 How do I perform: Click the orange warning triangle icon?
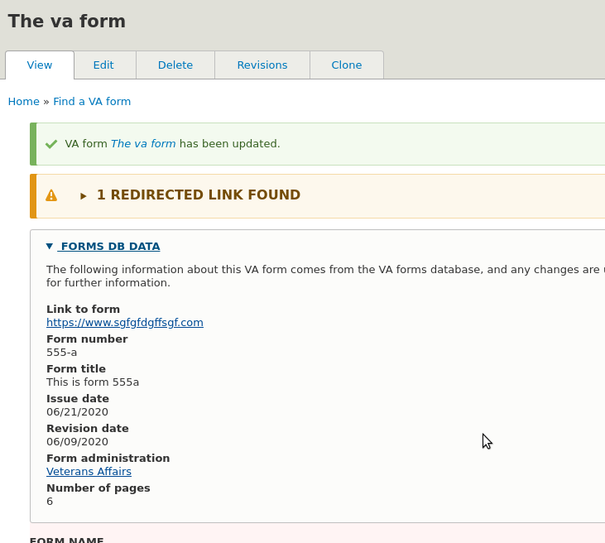51,195
